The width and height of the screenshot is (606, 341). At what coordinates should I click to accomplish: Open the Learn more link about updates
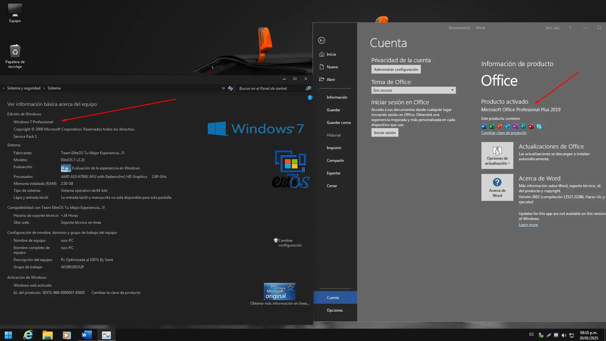pos(528,225)
